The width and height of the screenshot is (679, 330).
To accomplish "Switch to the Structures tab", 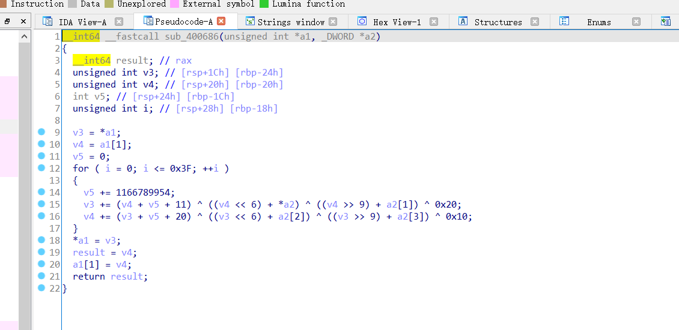I will (498, 22).
